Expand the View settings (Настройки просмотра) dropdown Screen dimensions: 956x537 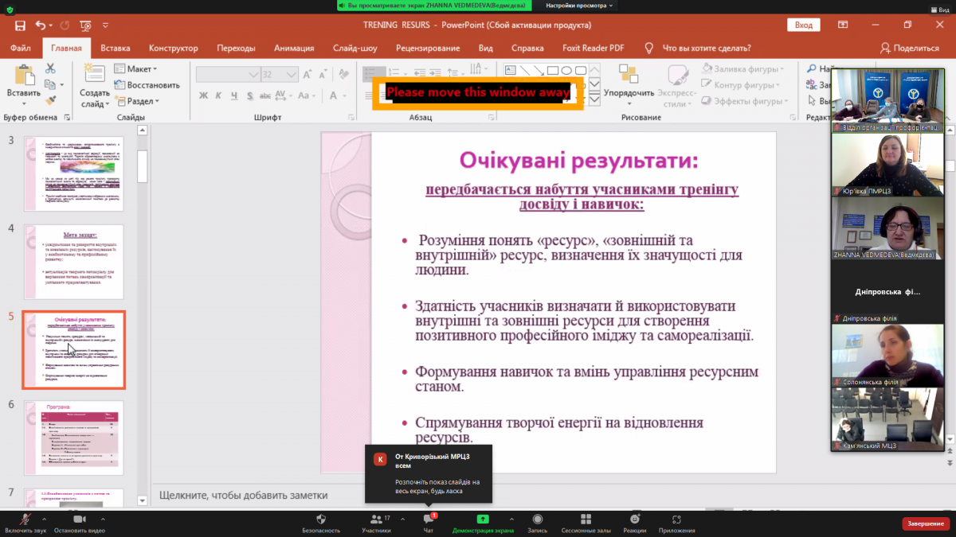click(579, 5)
